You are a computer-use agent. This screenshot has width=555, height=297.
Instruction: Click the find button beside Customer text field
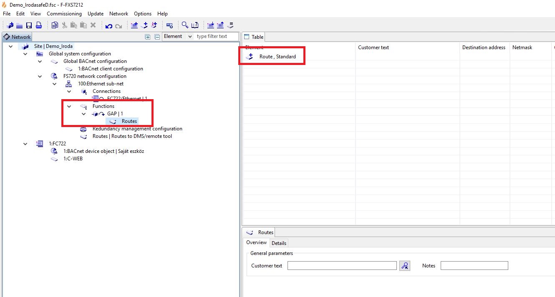coord(404,266)
